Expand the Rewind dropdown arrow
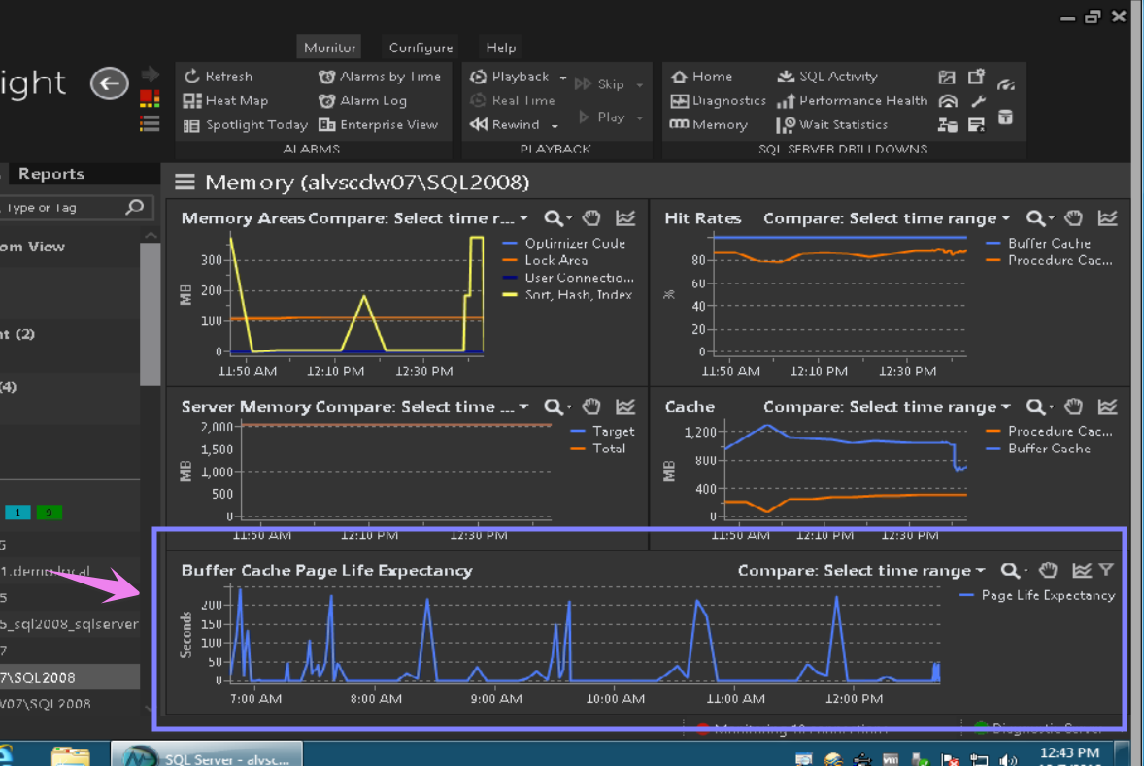Screen dimensions: 1144x766 [555, 125]
